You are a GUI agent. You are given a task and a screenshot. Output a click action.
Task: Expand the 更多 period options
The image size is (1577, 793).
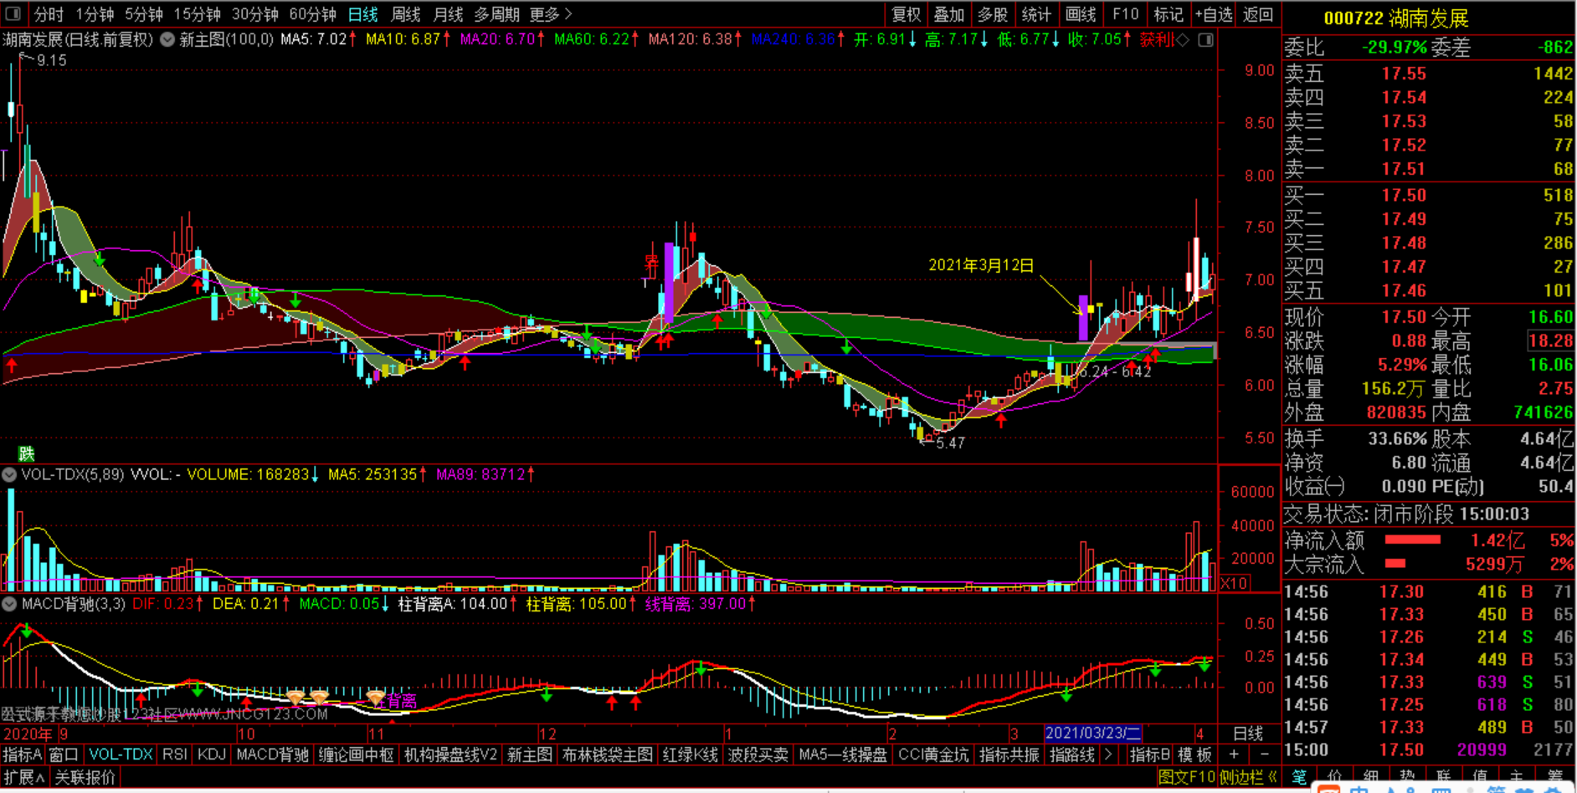pyautogui.click(x=551, y=14)
